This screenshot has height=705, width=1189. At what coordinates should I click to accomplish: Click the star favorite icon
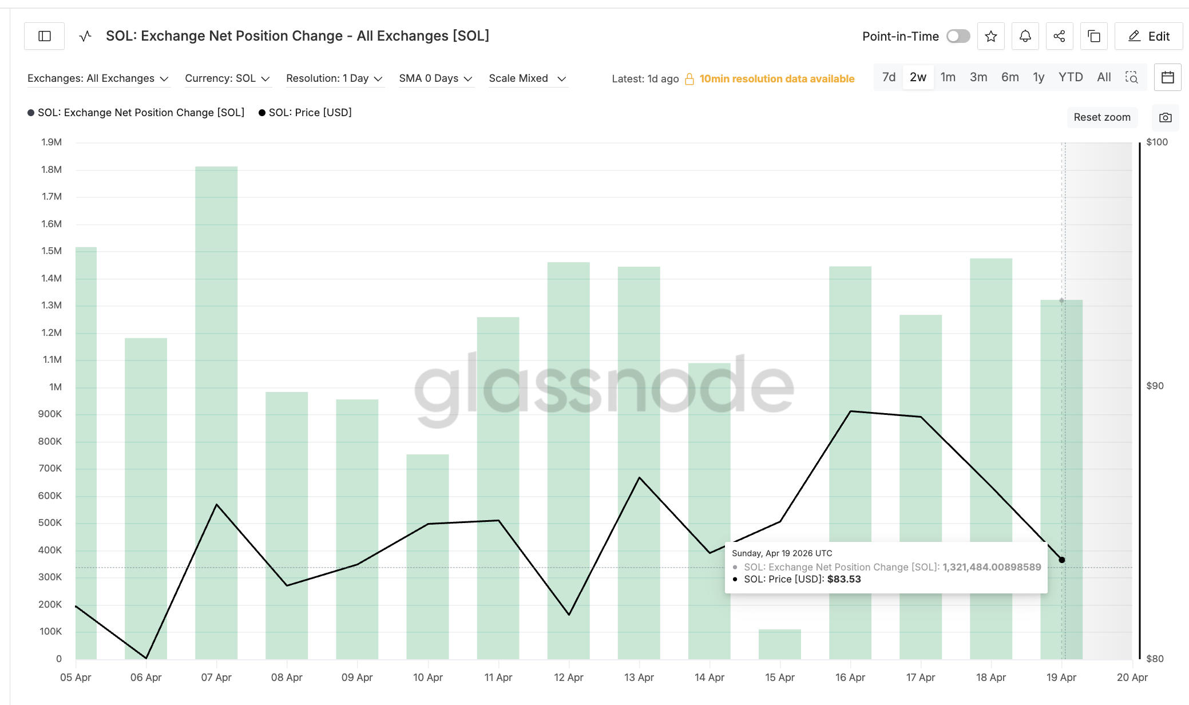point(991,36)
